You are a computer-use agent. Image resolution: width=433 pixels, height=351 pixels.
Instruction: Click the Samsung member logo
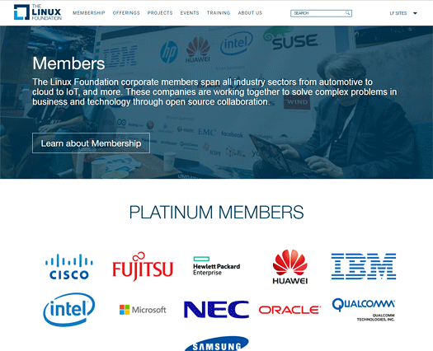pyautogui.click(x=216, y=344)
